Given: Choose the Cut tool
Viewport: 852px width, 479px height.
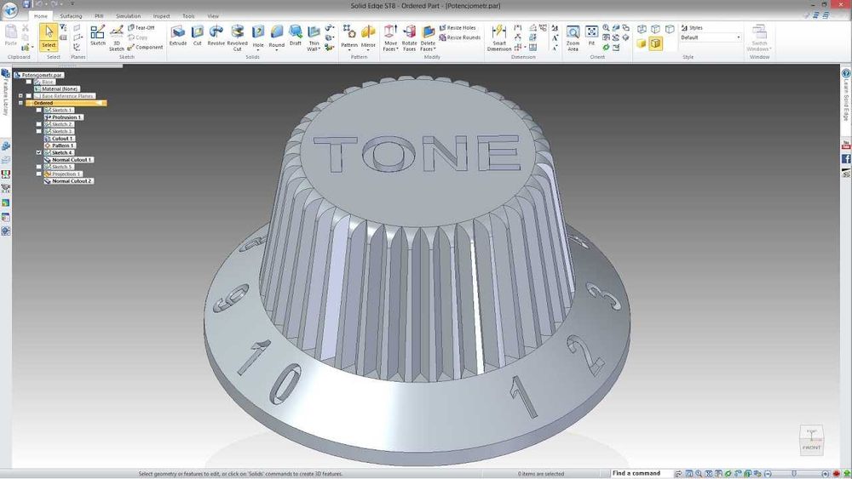Looking at the screenshot, I should click(198, 35).
